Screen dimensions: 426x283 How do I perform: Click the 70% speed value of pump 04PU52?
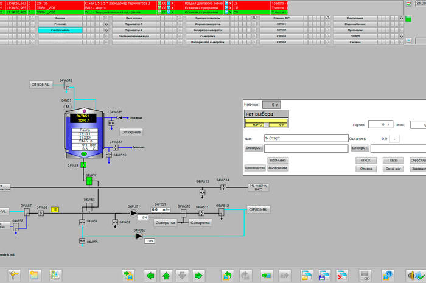[x=150, y=241]
